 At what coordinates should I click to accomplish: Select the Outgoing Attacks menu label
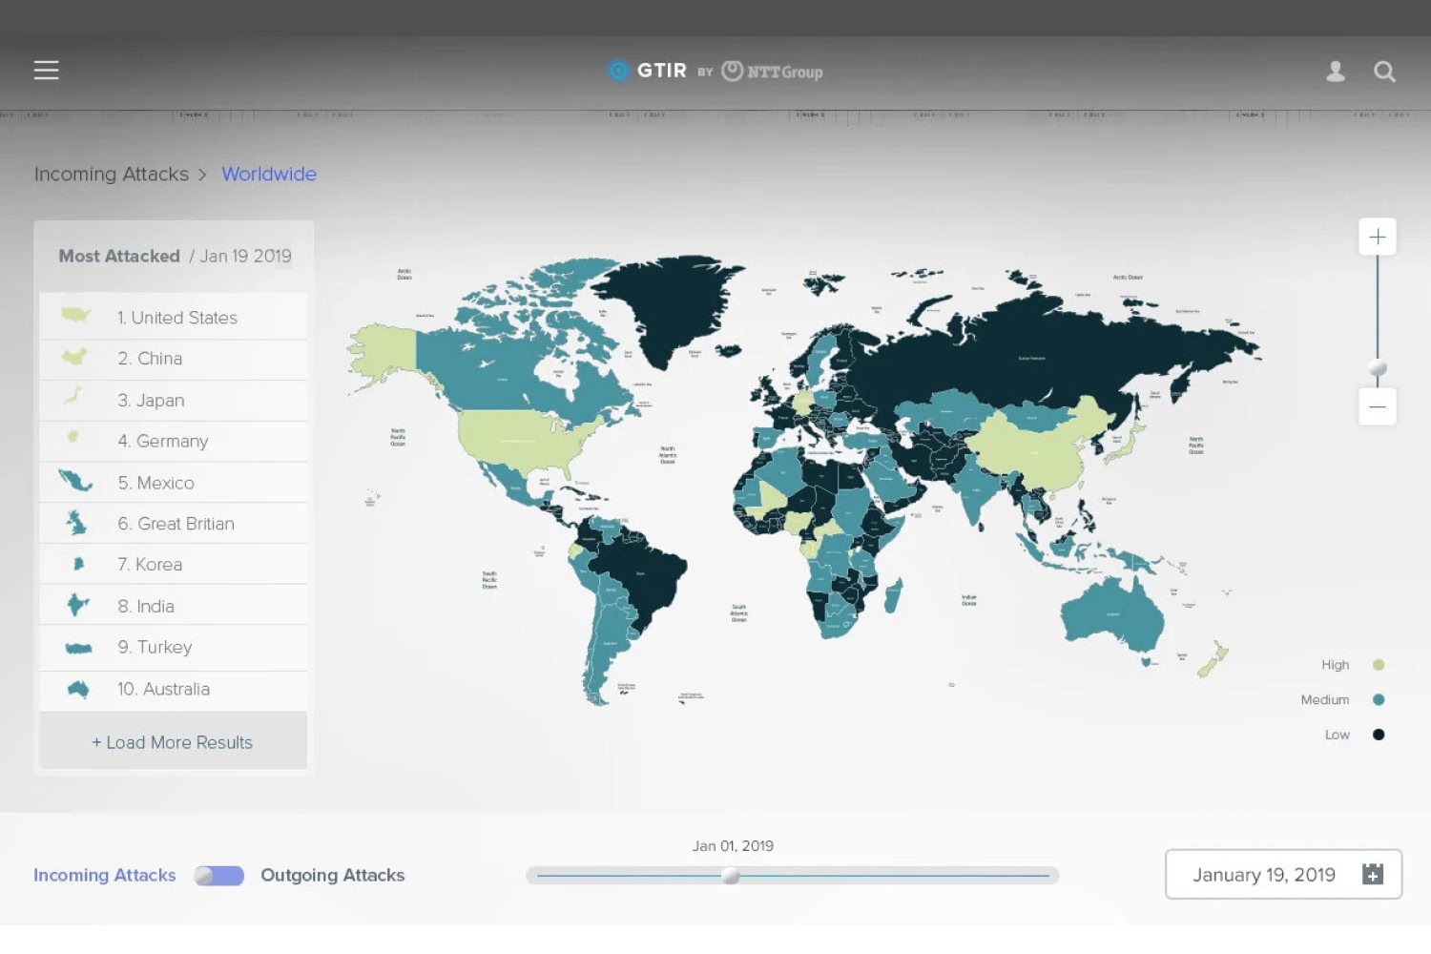click(332, 875)
